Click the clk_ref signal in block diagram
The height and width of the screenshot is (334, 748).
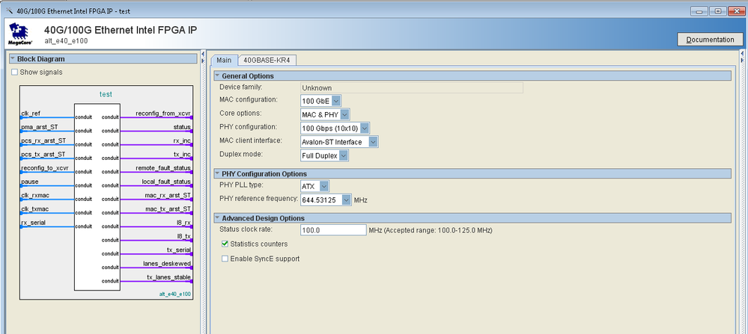31,114
